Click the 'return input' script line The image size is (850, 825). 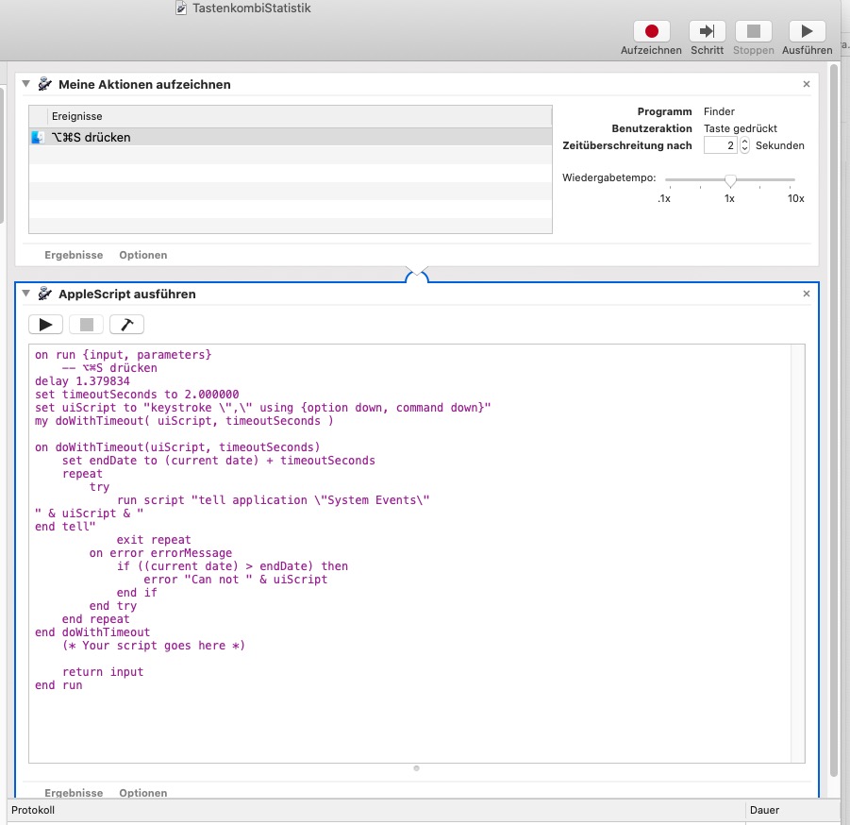click(x=103, y=671)
